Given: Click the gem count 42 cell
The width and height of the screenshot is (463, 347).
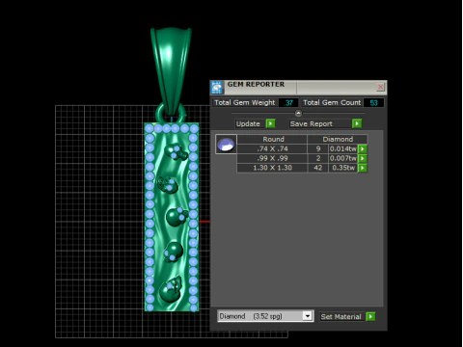Looking at the screenshot, I should coord(318,168).
